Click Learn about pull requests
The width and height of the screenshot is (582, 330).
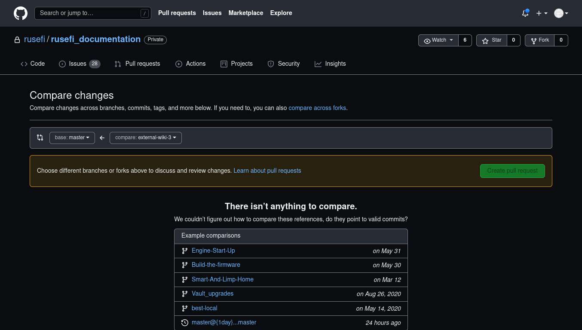point(267,171)
